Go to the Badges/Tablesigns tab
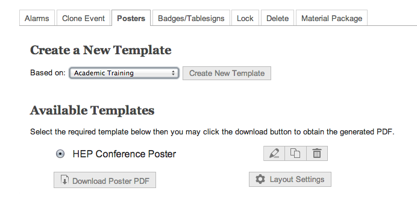 (x=191, y=18)
